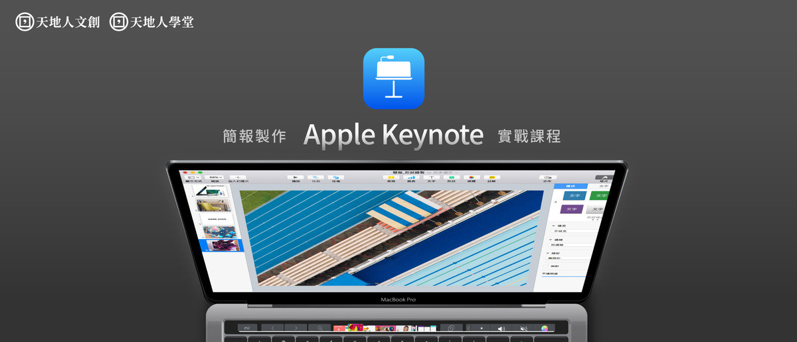Apply the green 文字 shape style swatch
Image resolution: width=797 pixels, height=342 pixels.
click(x=599, y=195)
